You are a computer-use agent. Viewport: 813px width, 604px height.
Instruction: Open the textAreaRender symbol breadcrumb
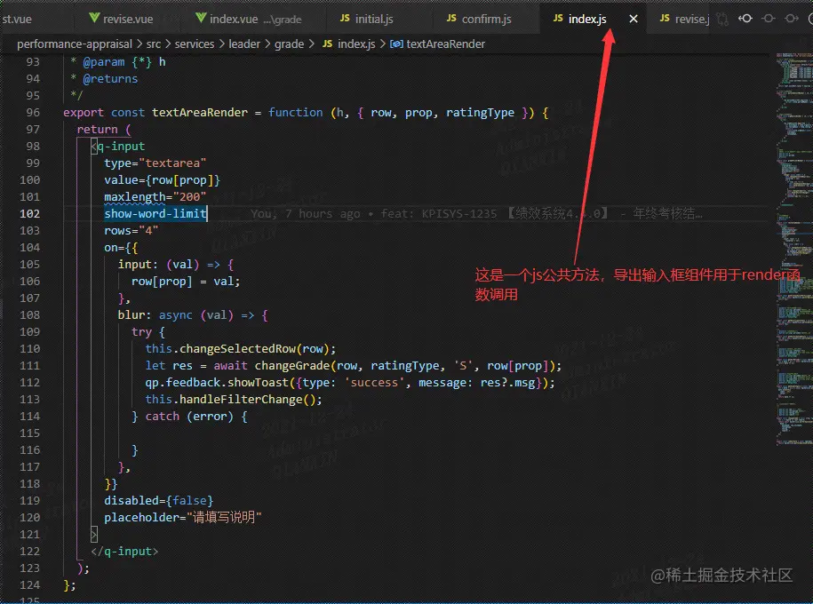coord(438,44)
